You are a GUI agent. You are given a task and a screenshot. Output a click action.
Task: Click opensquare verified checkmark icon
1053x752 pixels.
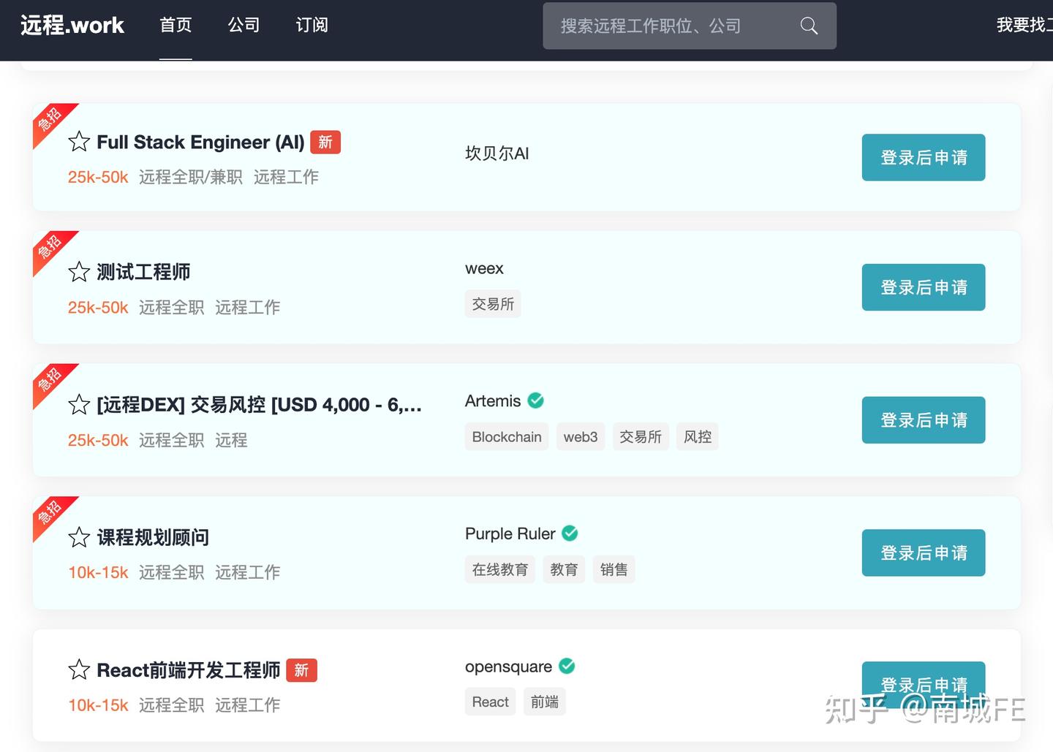click(567, 666)
